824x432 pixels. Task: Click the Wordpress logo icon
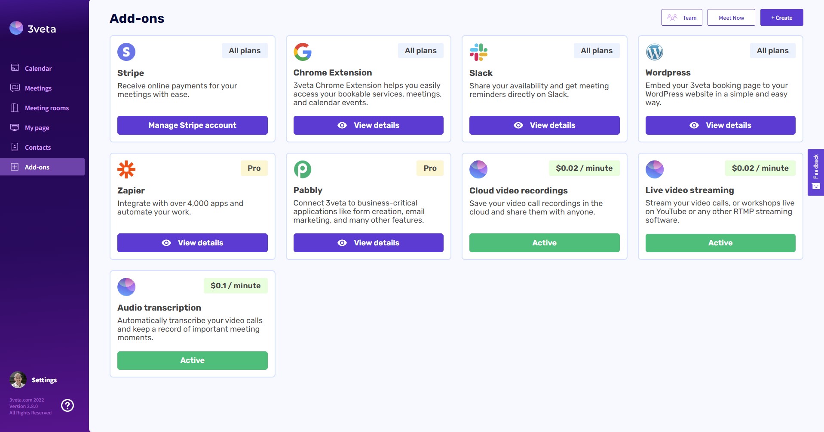tap(655, 52)
